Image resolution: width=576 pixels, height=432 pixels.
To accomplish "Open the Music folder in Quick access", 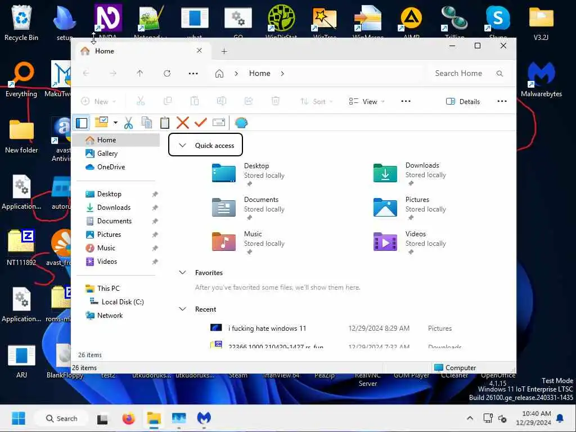I will 248,242.
